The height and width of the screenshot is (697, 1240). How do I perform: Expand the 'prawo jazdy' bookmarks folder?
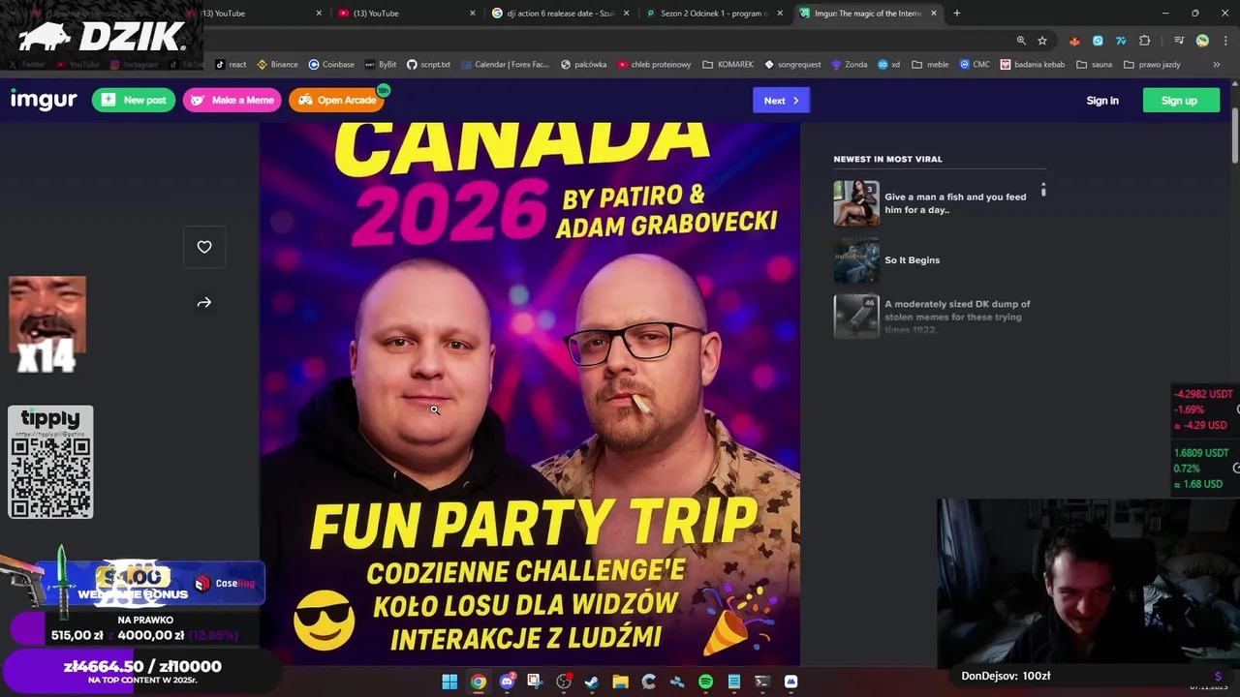1152,65
